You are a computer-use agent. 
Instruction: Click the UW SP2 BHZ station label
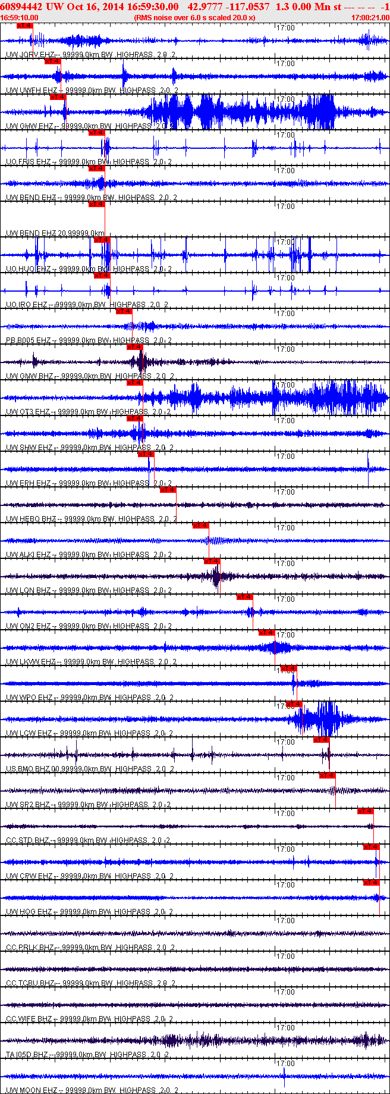[x=89, y=805]
